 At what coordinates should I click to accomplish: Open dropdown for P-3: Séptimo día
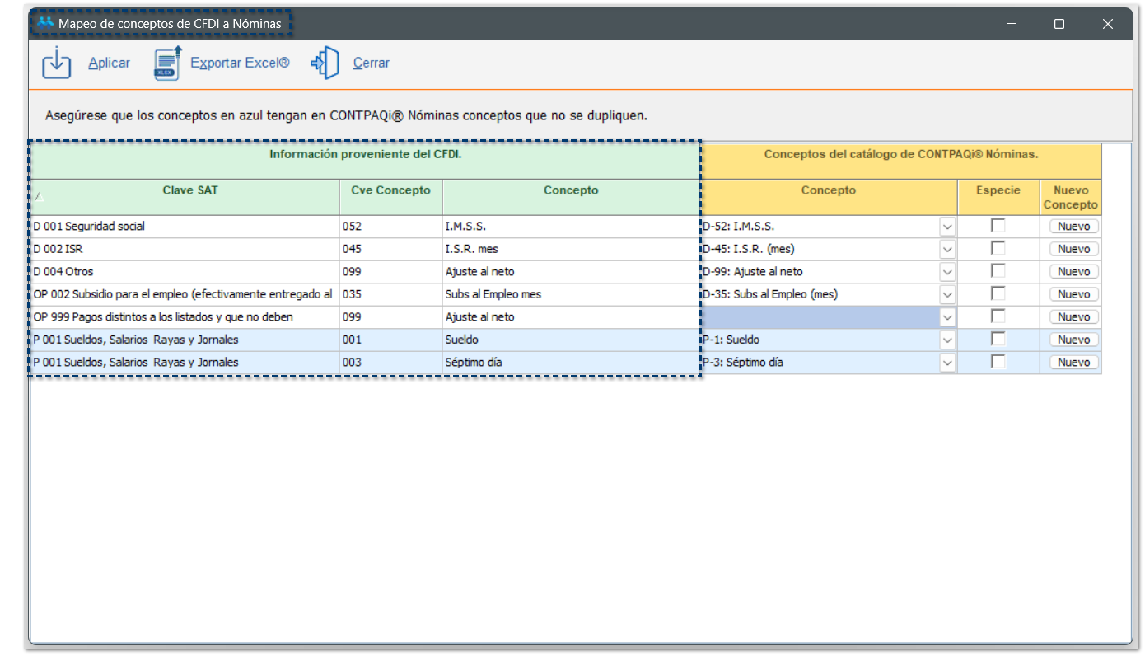[947, 363]
